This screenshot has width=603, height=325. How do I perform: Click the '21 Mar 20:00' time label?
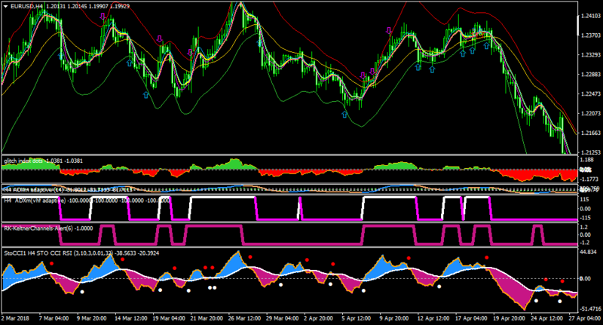pos(207,318)
